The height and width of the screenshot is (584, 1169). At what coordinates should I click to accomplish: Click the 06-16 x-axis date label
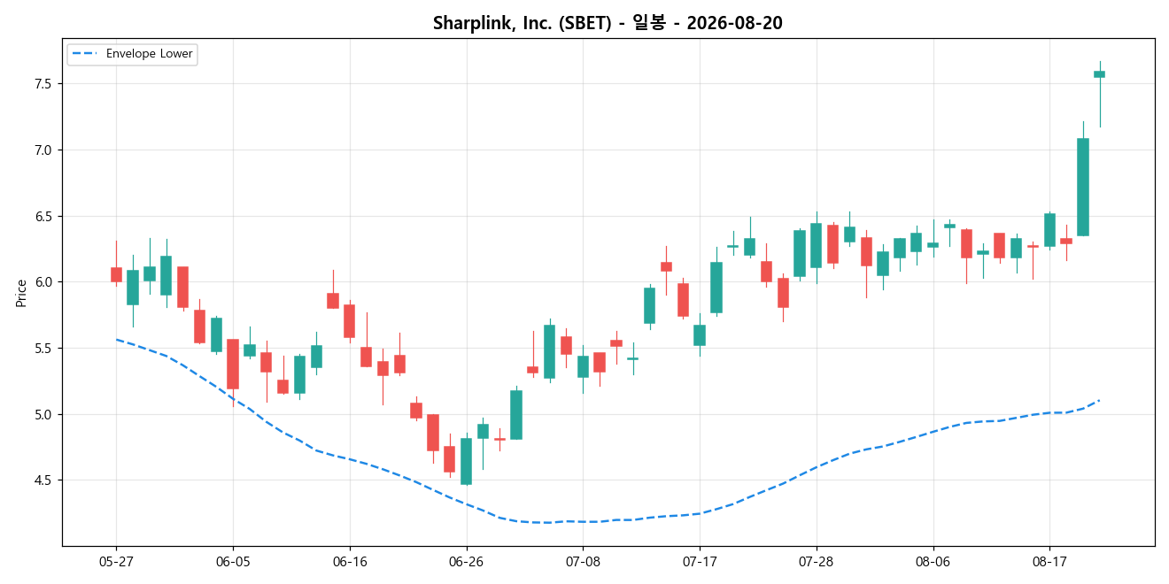coord(350,561)
